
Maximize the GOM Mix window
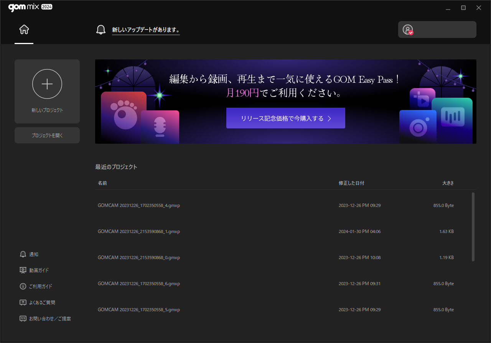pyautogui.click(x=463, y=8)
